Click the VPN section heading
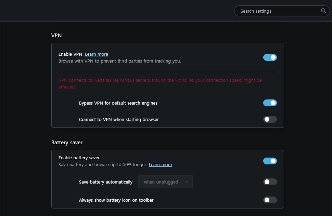The width and height of the screenshot is (332, 216). pos(56,35)
